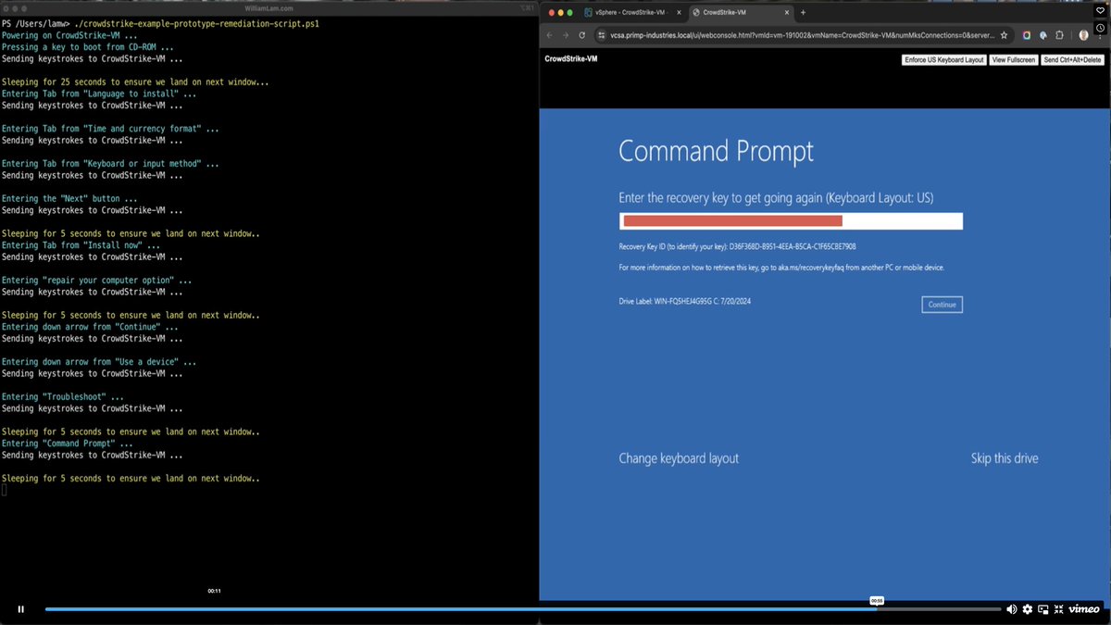Click 'Sleeping for 25 seconds' terminal line
This screenshot has height=625, width=1111.
(x=135, y=81)
